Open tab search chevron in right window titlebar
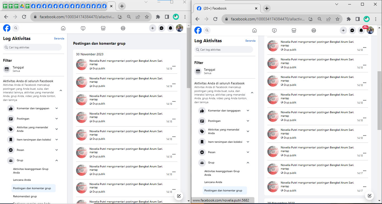The width and height of the screenshot is (382, 204). pyautogui.click(x=337, y=4)
